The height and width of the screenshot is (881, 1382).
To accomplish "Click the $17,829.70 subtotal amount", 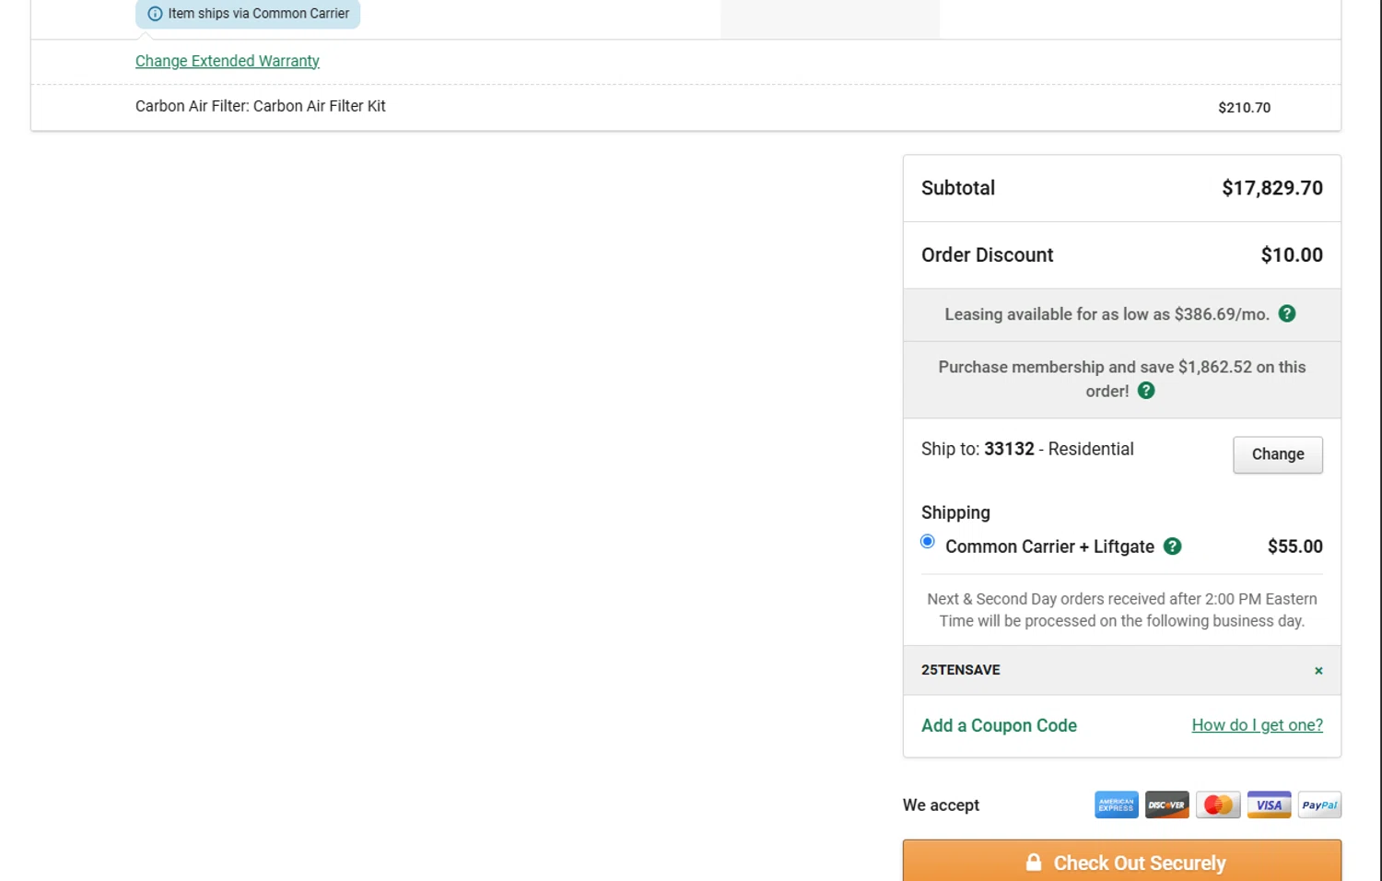I will (1272, 188).
